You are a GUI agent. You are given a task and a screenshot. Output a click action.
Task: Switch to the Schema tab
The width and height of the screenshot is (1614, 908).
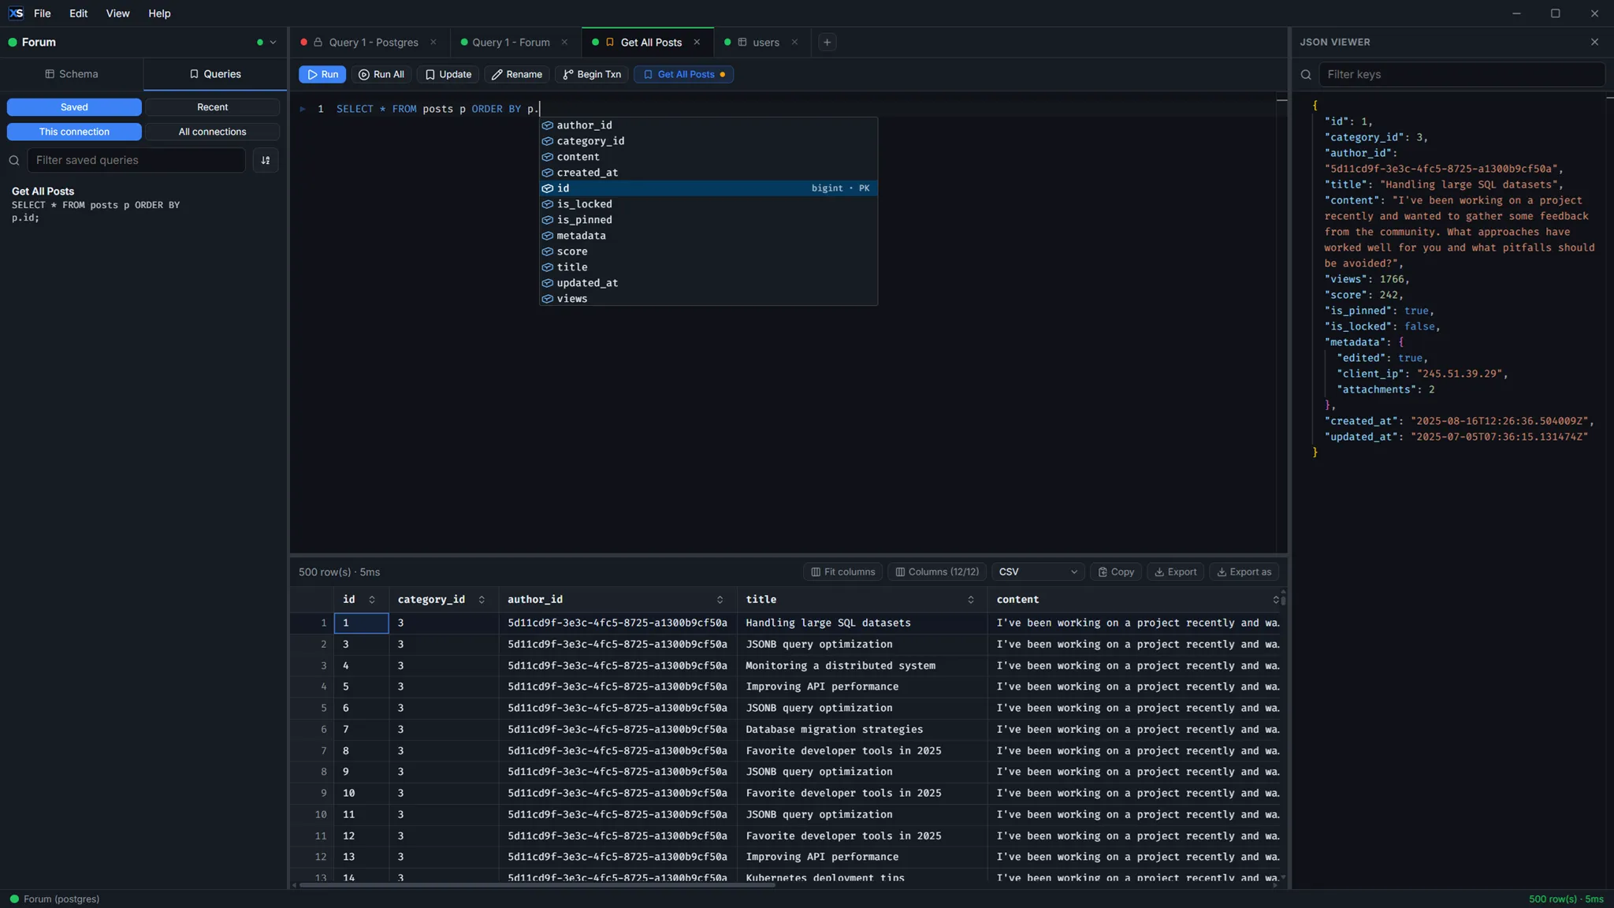[x=72, y=74]
